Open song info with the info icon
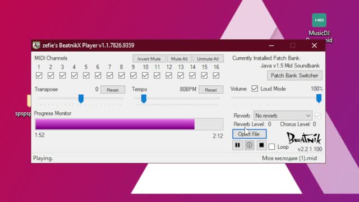 click(249, 145)
